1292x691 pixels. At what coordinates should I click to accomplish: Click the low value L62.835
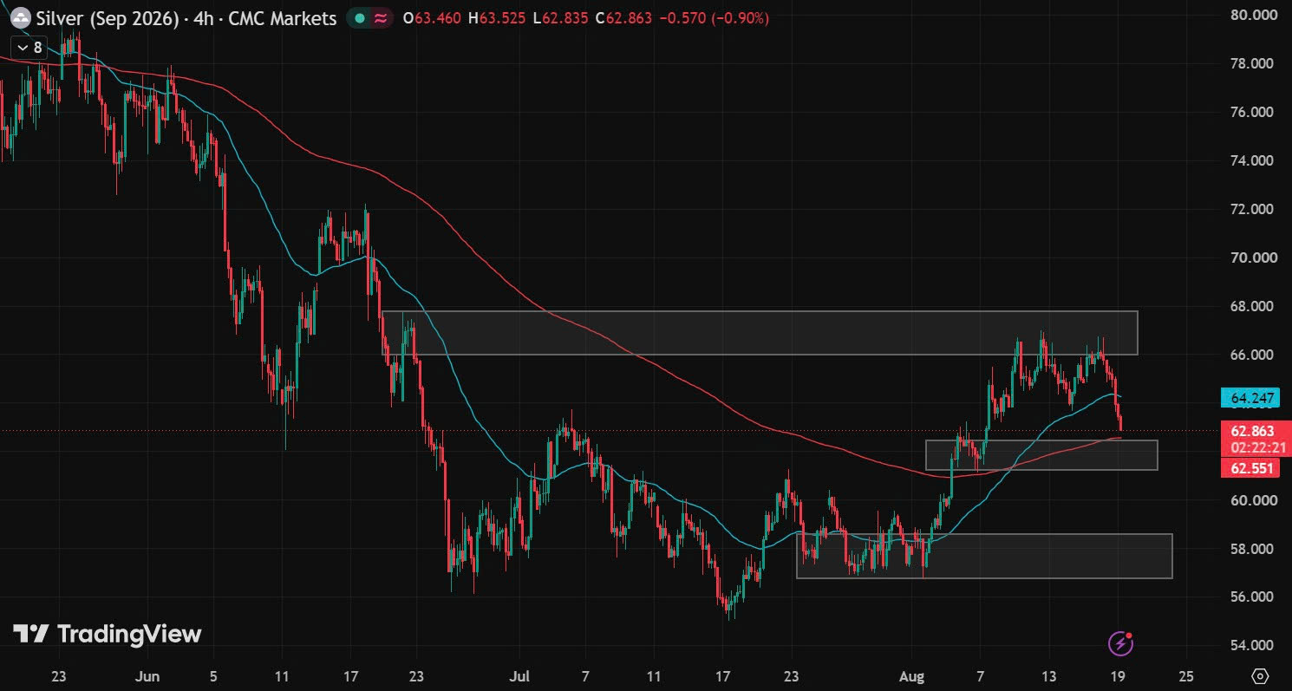(560, 18)
